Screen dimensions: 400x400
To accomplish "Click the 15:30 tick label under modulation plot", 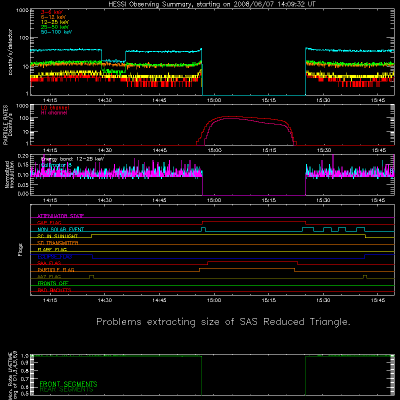I will 323,200.
